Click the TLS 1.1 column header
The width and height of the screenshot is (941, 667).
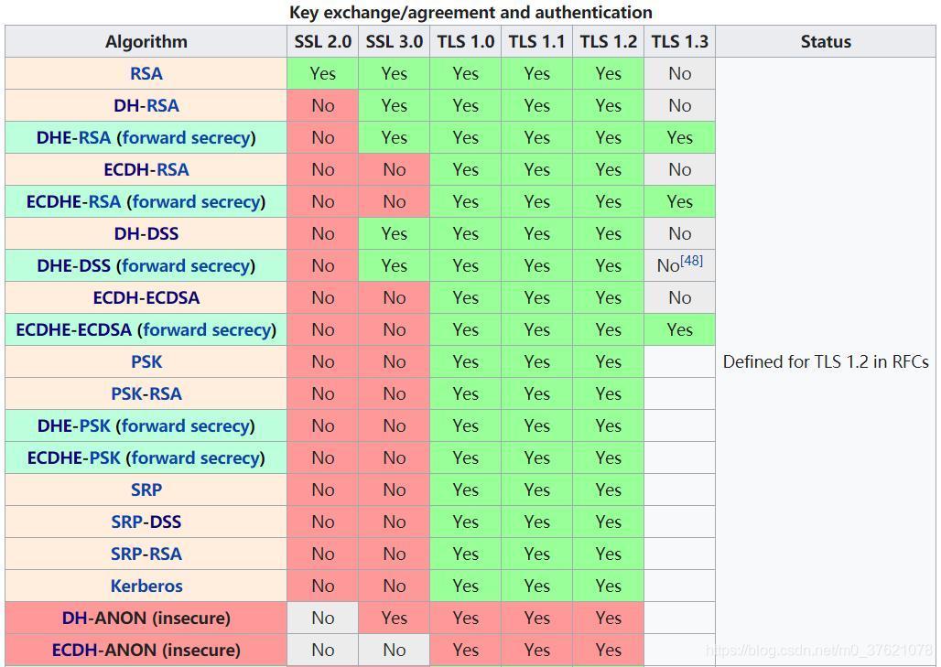click(x=537, y=41)
